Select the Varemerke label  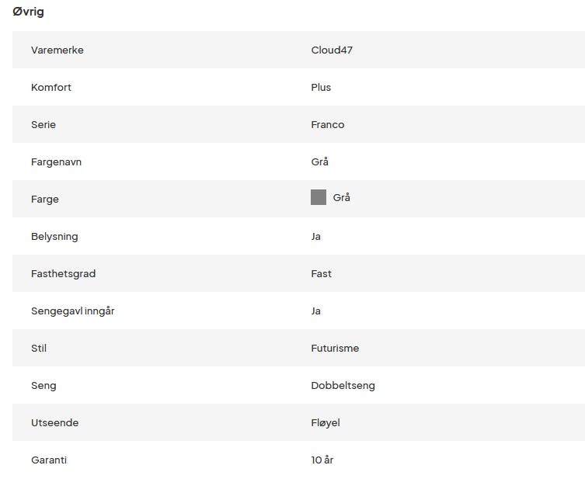(x=57, y=50)
